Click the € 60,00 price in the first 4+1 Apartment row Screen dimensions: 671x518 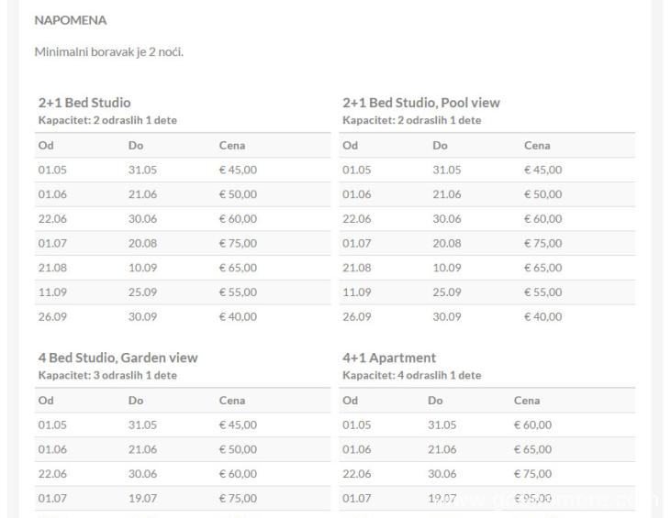tap(532, 425)
